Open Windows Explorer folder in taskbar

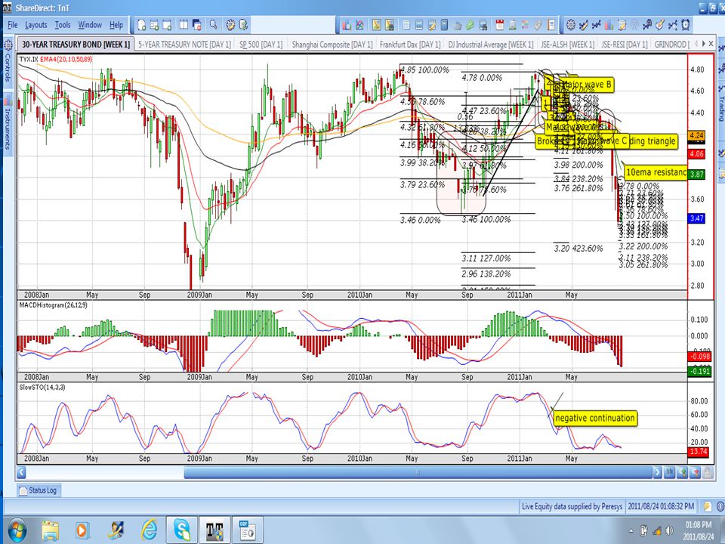pyautogui.click(x=50, y=530)
